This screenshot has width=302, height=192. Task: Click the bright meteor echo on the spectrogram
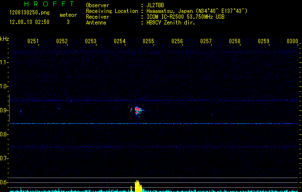point(138,110)
